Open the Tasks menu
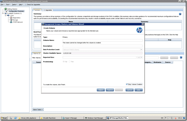 coord(14,5)
